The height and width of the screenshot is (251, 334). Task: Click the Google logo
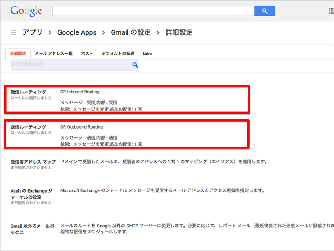click(26, 11)
